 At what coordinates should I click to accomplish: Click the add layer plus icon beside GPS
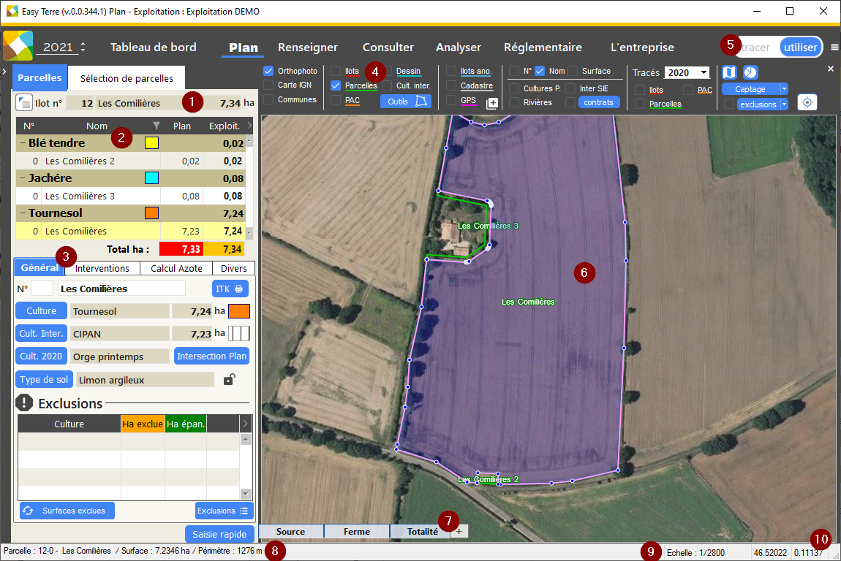[x=492, y=103]
